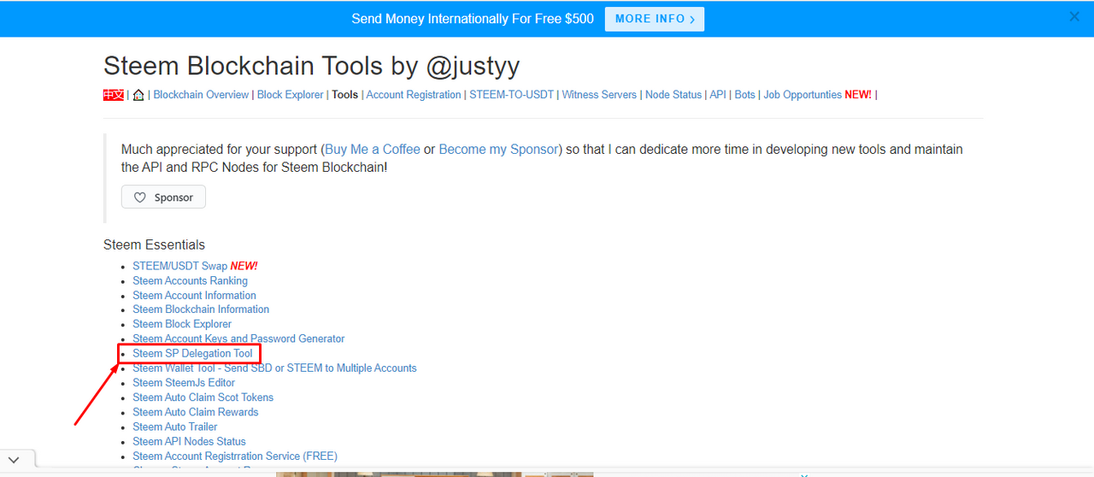Screen dimensions: 1094x477
Task: Open Bots nav link
Action: coord(745,95)
